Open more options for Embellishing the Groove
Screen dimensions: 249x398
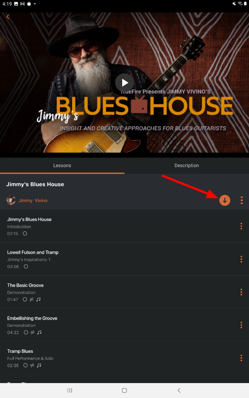click(x=241, y=325)
